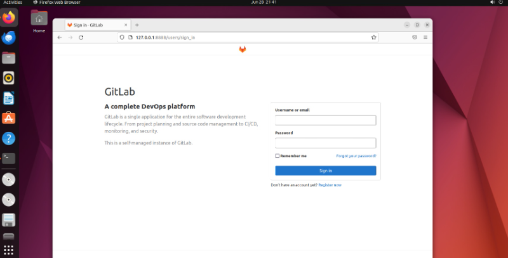
Task: Open the Forgot your password link
Action: coord(356,156)
